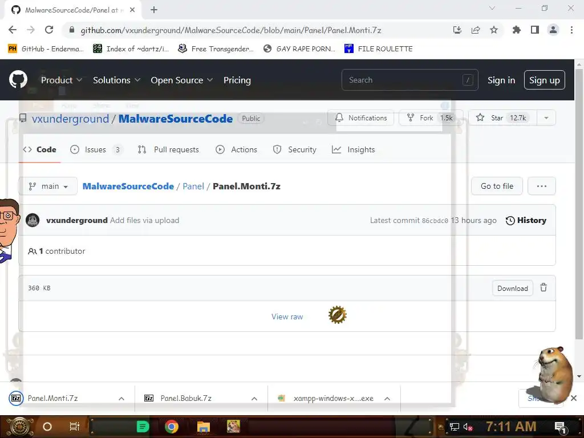Toggle the browser side panel icon
584x438 pixels.
[535, 30]
